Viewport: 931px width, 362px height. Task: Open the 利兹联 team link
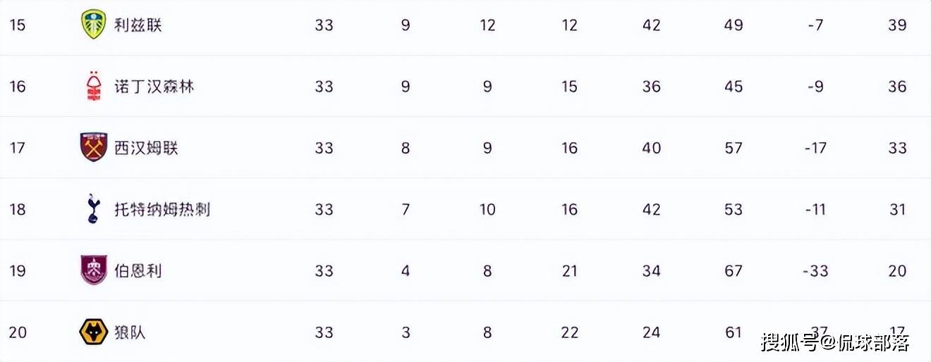tap(138, 25)
